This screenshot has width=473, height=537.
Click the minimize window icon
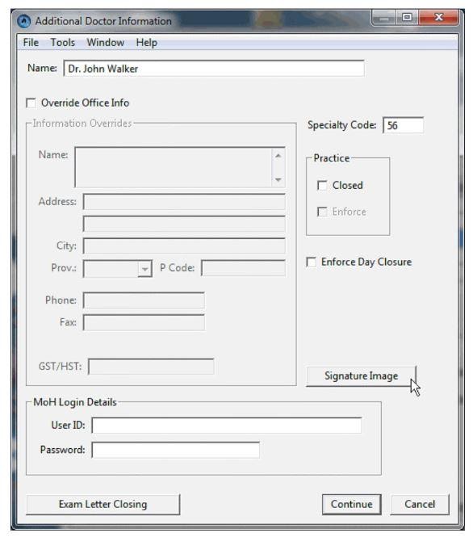pos(383,18)
